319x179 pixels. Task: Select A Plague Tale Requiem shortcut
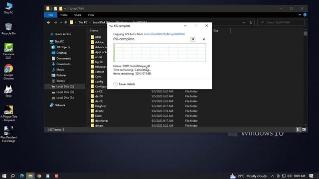click(8, 113)
